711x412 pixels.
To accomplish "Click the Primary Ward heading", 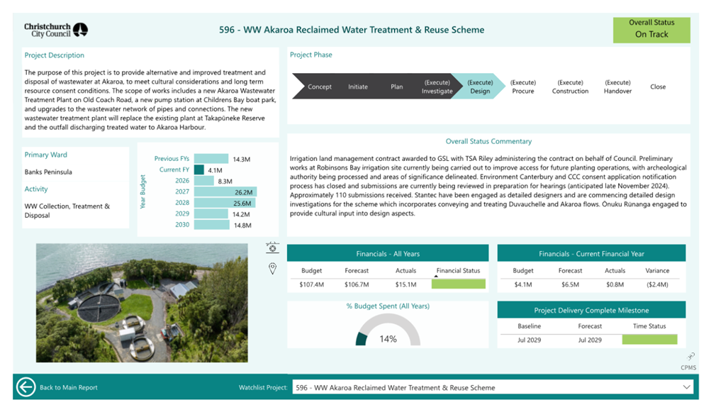I will (46, 155).
